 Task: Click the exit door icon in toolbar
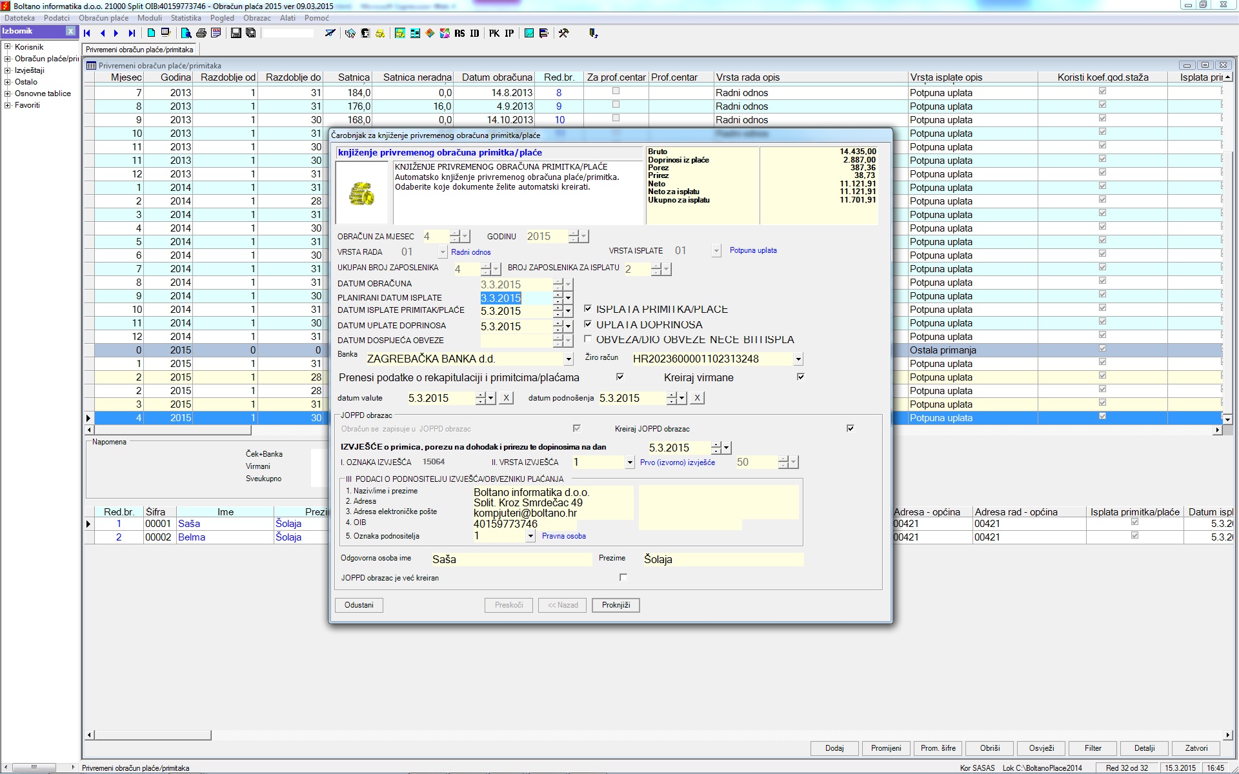tap(593, 33)
